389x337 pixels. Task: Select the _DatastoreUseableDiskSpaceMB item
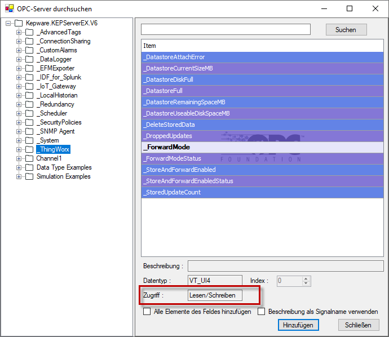coord(263,114)
